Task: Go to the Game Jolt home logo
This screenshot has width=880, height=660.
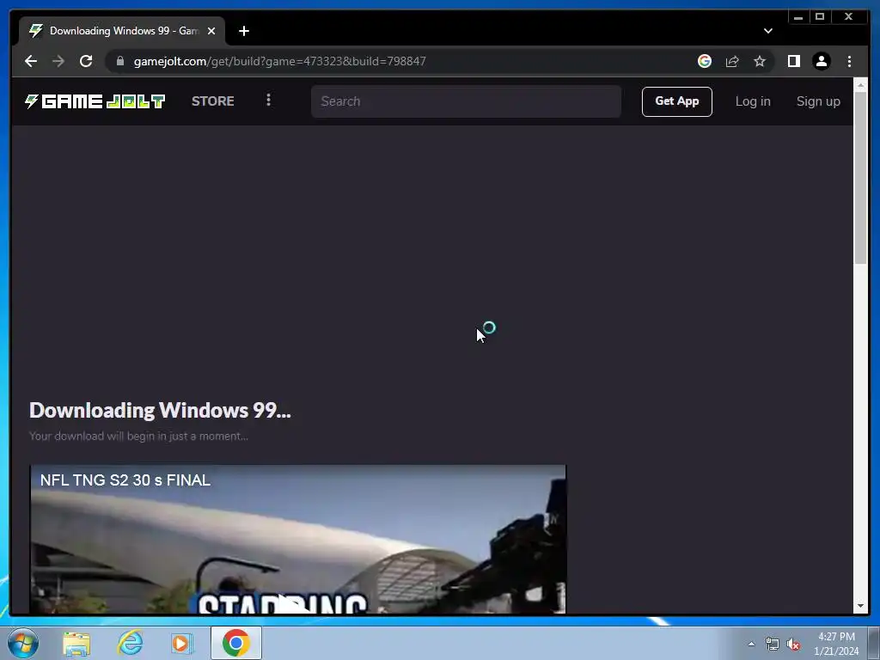Action: (95, 101)
